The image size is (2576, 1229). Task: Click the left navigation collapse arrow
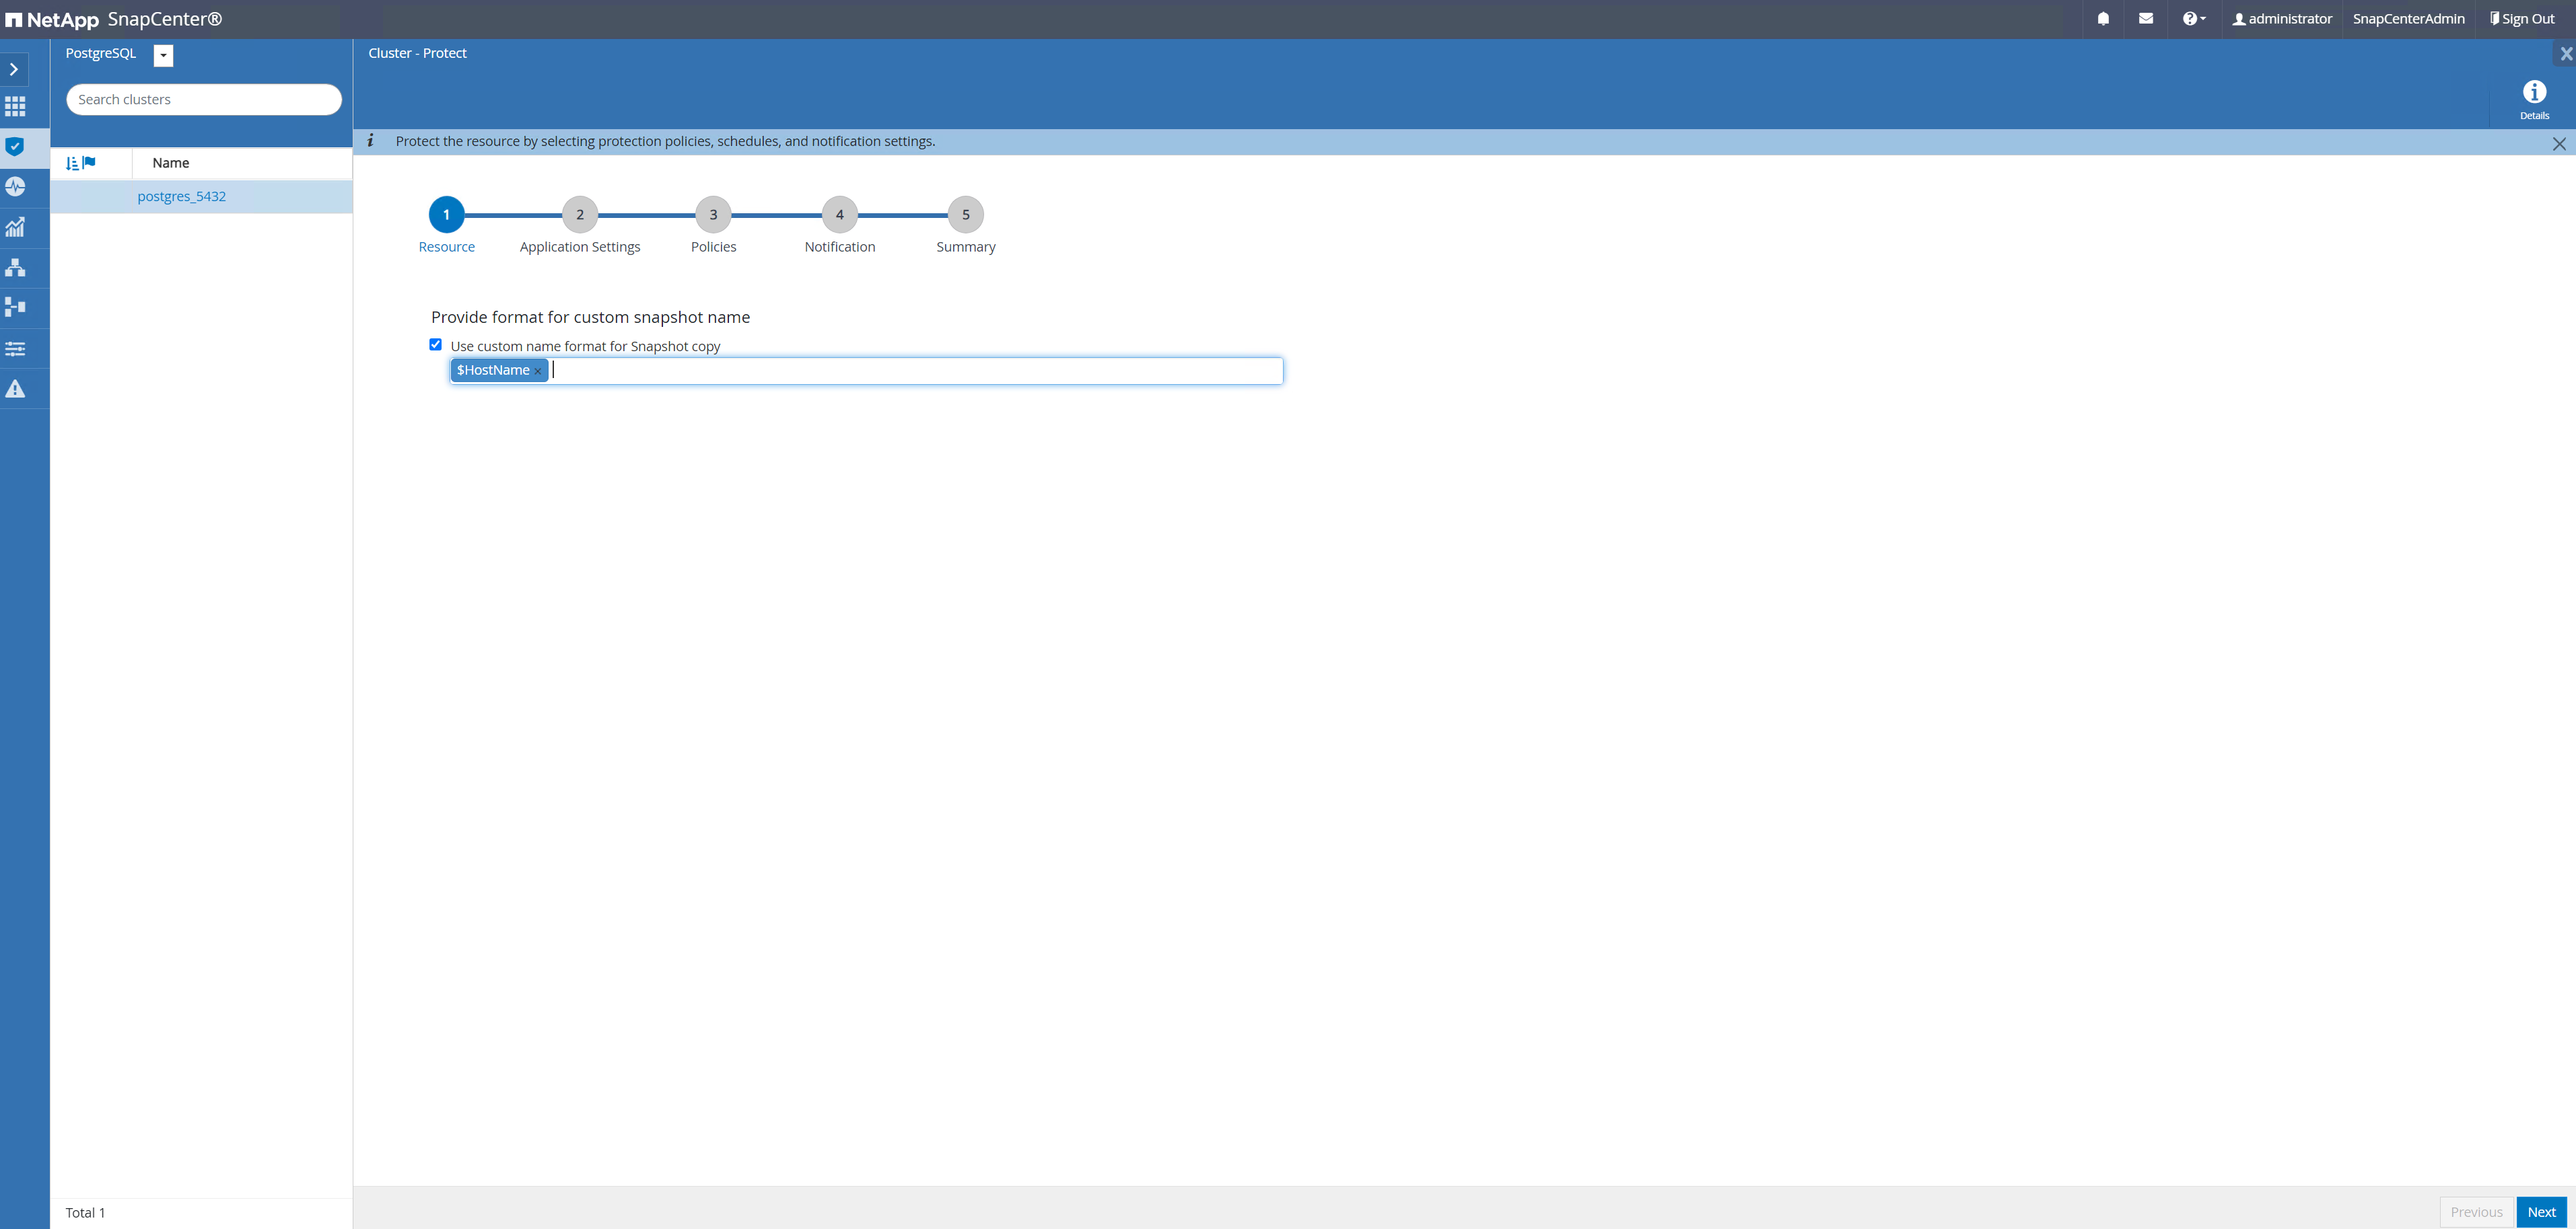pyautogui.click(x=15, y=69)
